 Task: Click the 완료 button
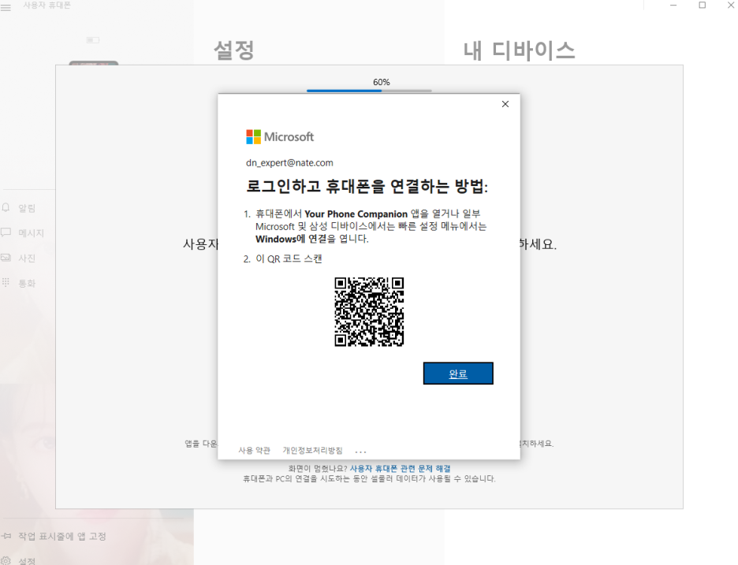[x=458, y=374]
